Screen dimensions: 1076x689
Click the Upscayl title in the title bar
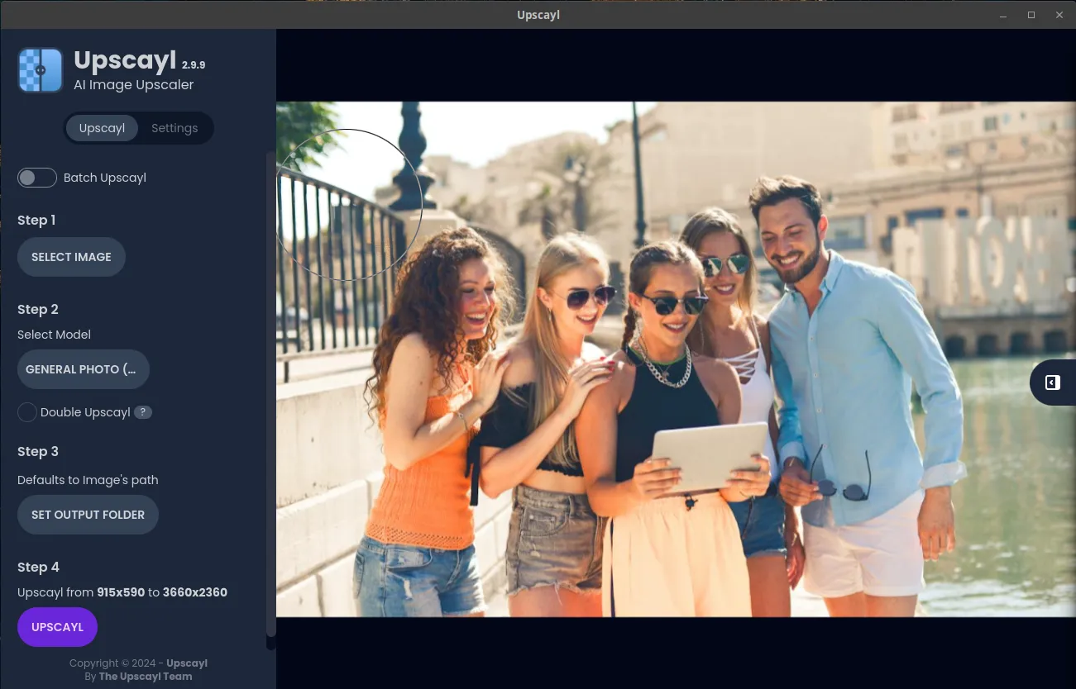[538, 15]
